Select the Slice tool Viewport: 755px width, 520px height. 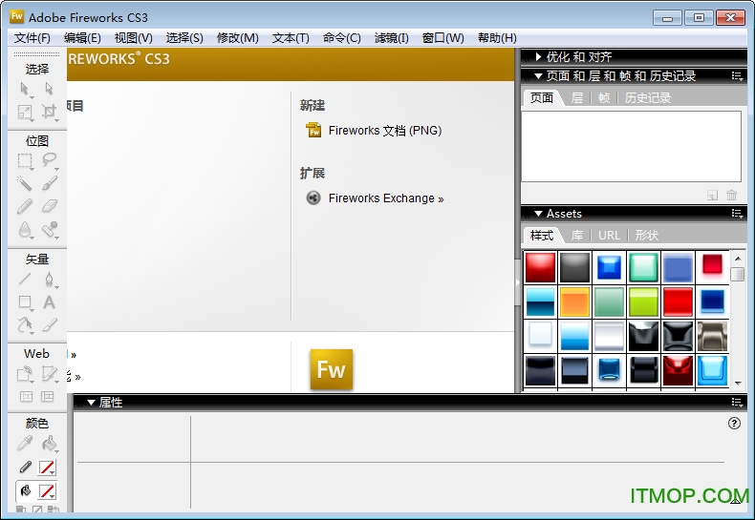click(x=49, y=373)
